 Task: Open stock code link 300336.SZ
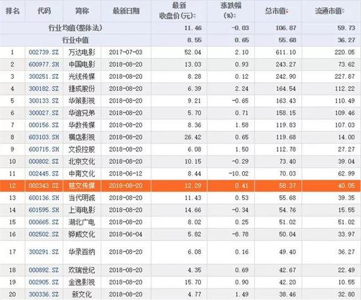(x=44, y=295)
